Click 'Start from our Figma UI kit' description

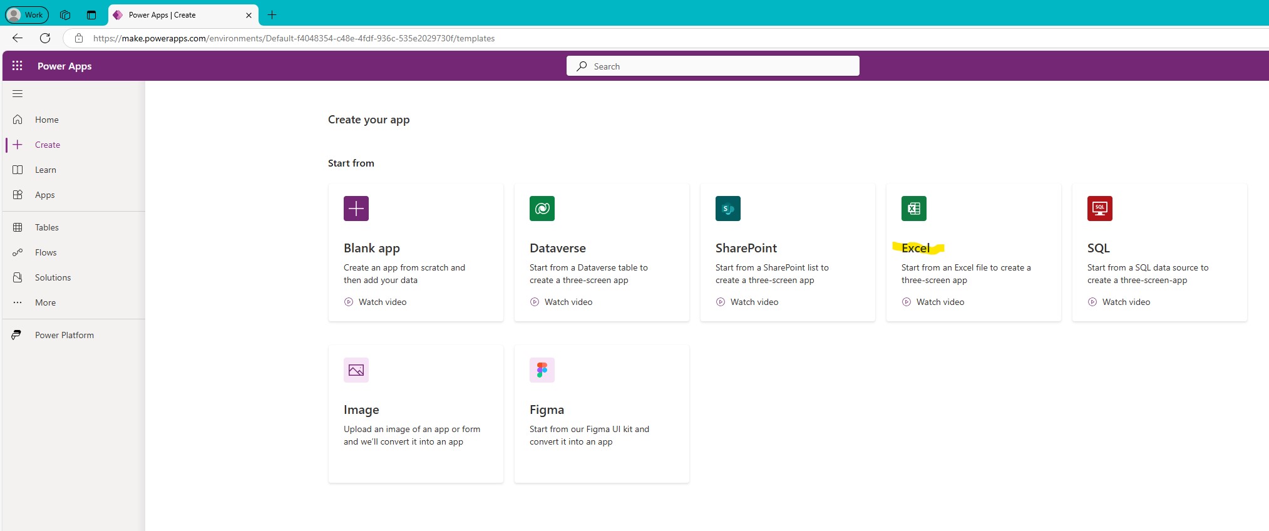coord(589,435)
